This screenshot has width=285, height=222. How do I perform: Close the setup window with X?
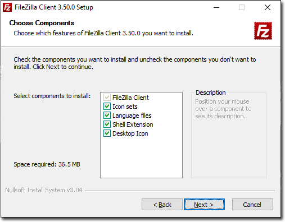(268, 7)
